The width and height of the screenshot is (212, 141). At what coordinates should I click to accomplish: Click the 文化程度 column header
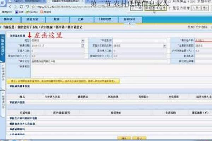pos(174,97)
